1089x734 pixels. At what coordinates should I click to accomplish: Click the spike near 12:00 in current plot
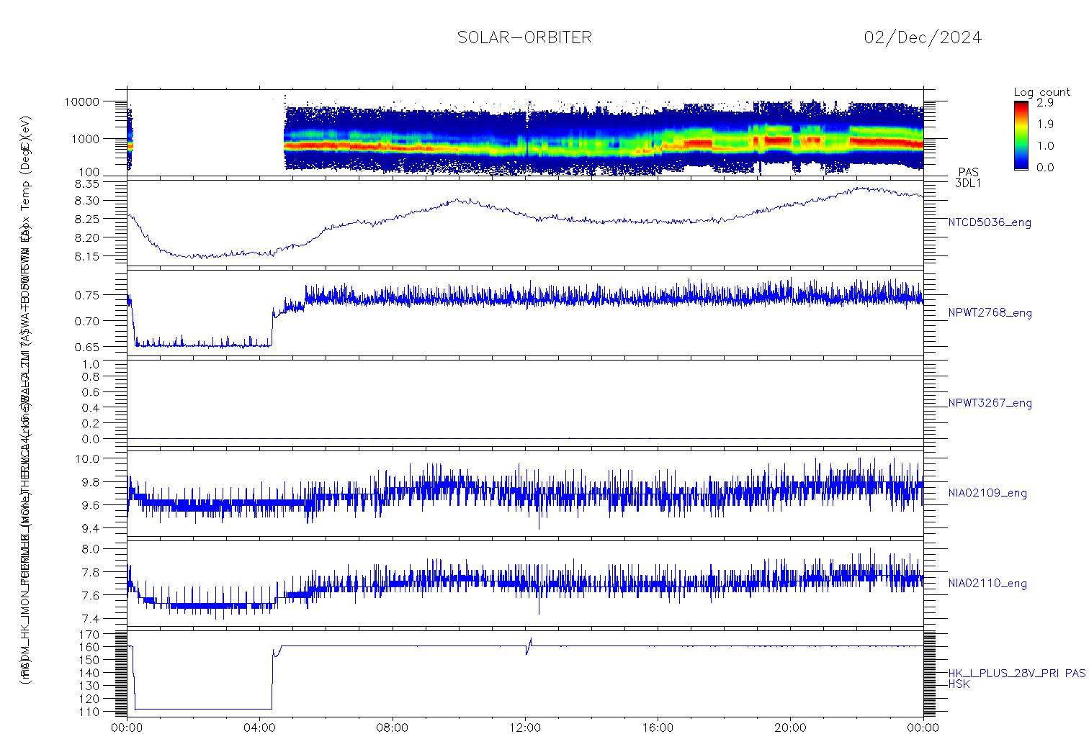coord(529,645)
